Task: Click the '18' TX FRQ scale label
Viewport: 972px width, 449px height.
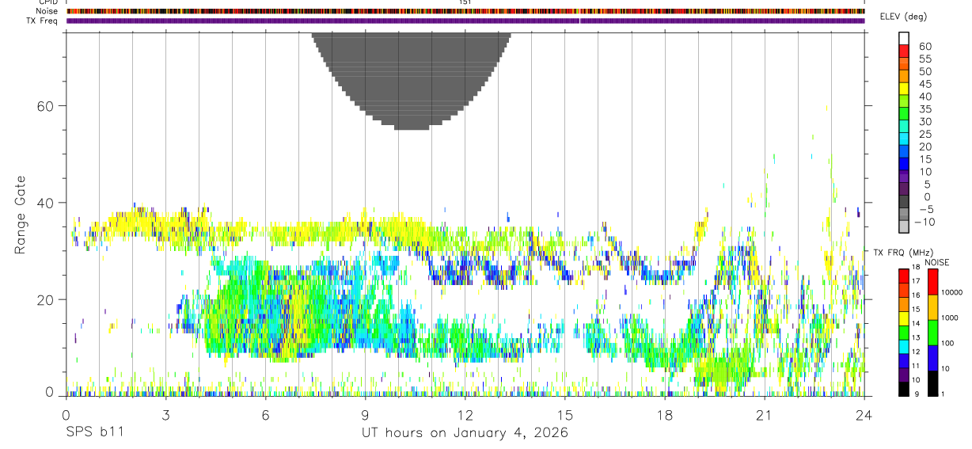Action: click(x=917, y=268)
